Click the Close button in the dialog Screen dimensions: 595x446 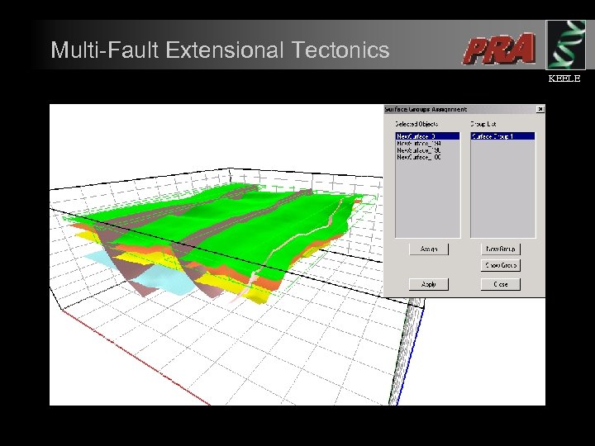tap(501, 284)
